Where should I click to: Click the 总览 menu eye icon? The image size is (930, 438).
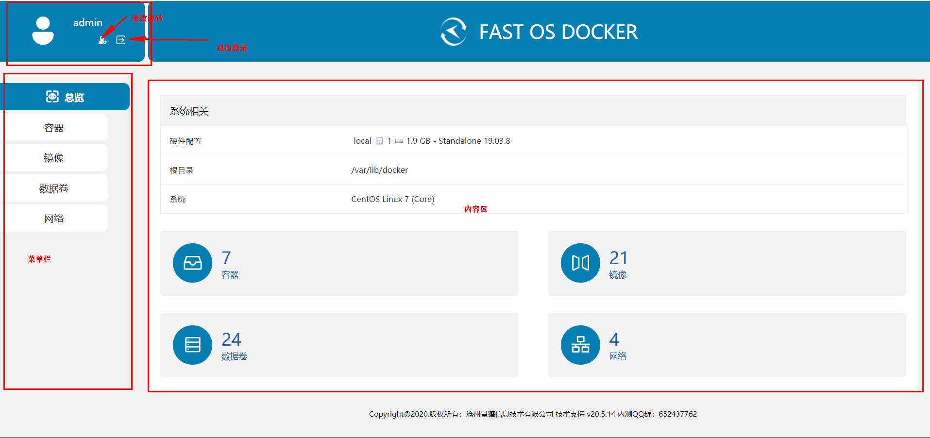tap(52, 97)
